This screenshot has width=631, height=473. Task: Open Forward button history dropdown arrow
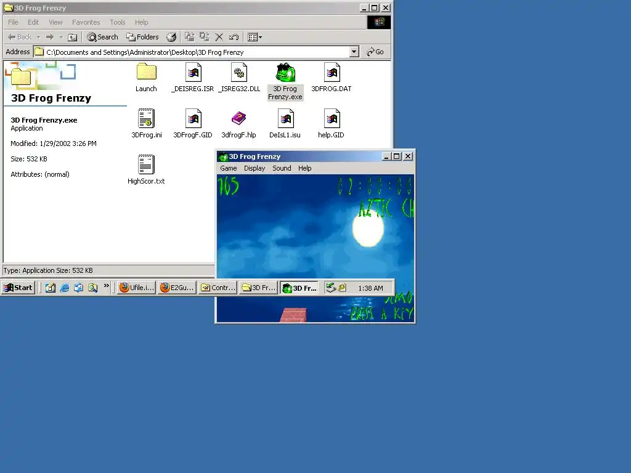61,37
